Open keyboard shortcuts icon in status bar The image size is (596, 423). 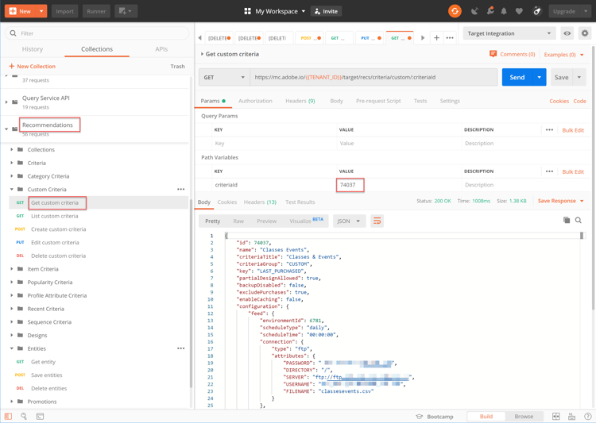(x=571, y=417)
